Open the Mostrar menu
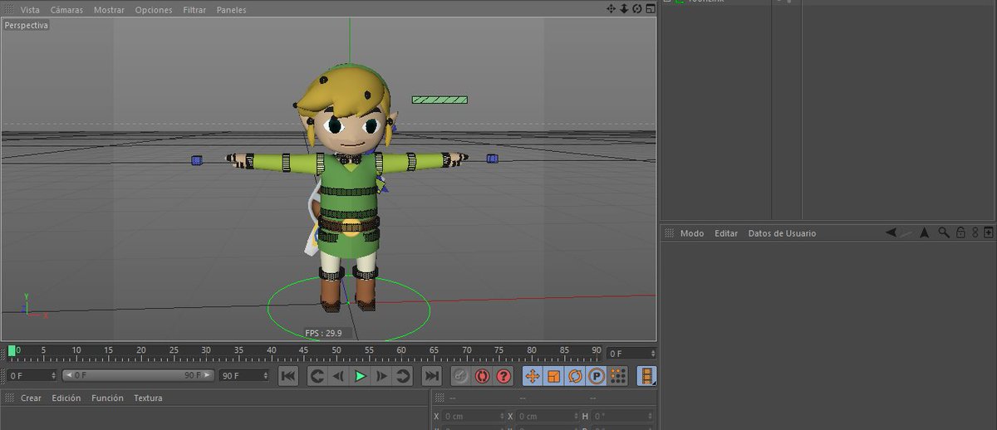 [x=109, y=10]
